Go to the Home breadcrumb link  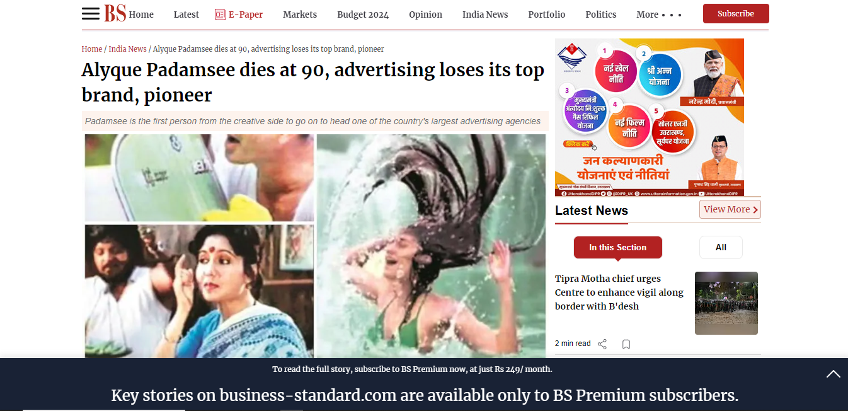point(92,49)
